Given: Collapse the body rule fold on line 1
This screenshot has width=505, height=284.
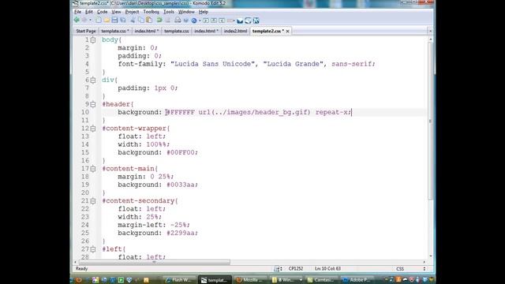Looking at the screenshot, I should tap(93, 40).
